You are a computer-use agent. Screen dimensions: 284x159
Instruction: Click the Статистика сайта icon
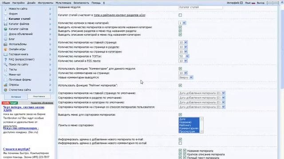[6, 90]
